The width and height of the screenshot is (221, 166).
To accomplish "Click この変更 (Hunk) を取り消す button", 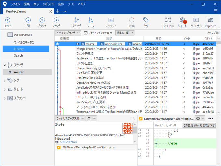I will (199, 125).
